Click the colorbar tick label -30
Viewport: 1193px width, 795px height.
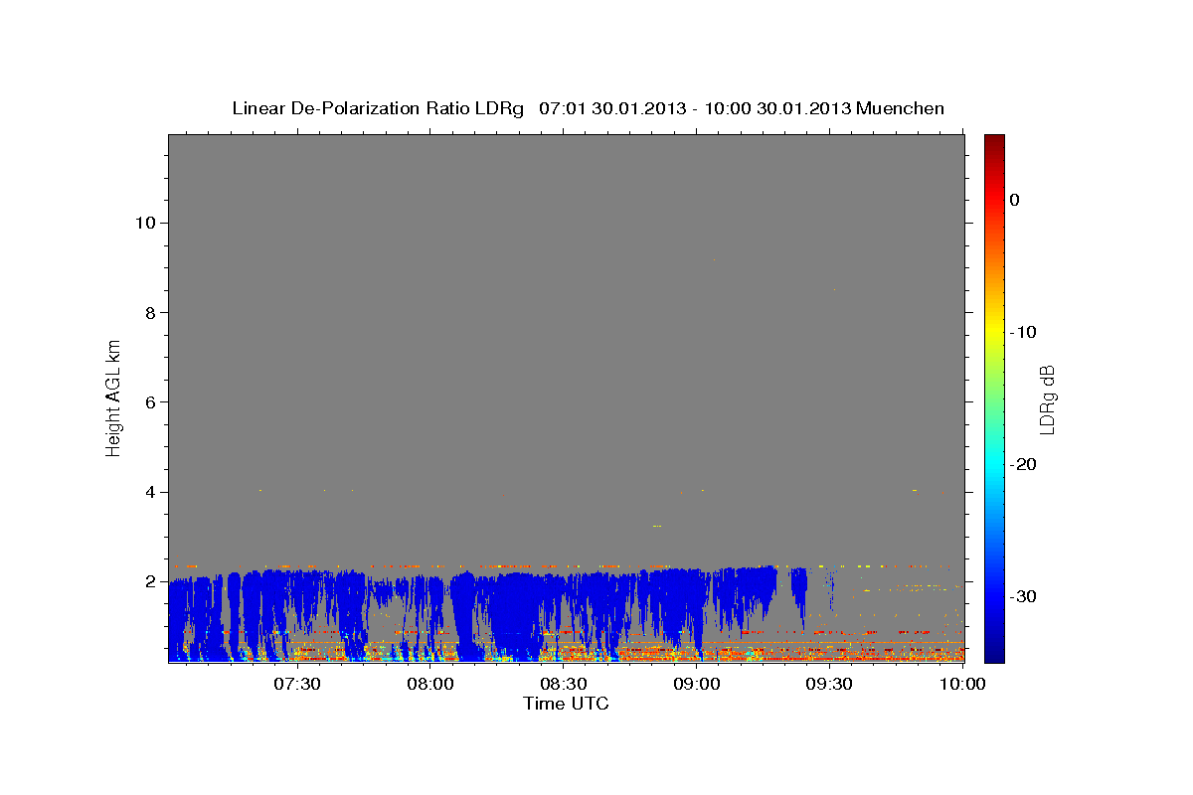pos(1024,596)
